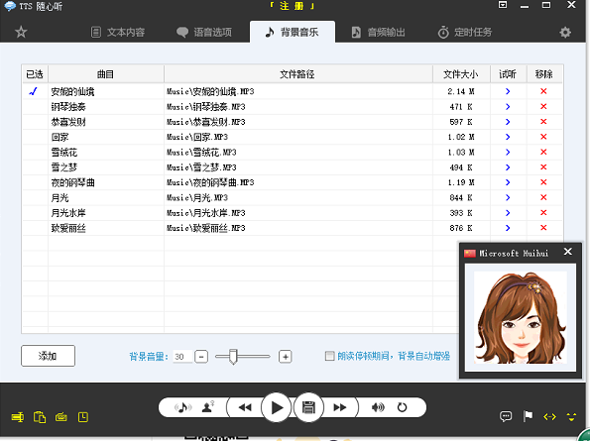Preview the 回家 track with its blue arrow
590x441 pixels.
tap(508, 137)
